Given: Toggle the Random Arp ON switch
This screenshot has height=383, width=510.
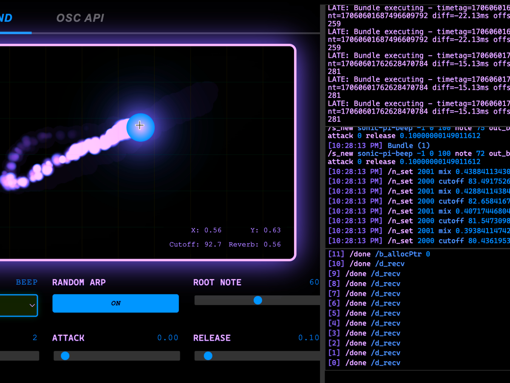Looking at the screenshot, I should 116,303.
